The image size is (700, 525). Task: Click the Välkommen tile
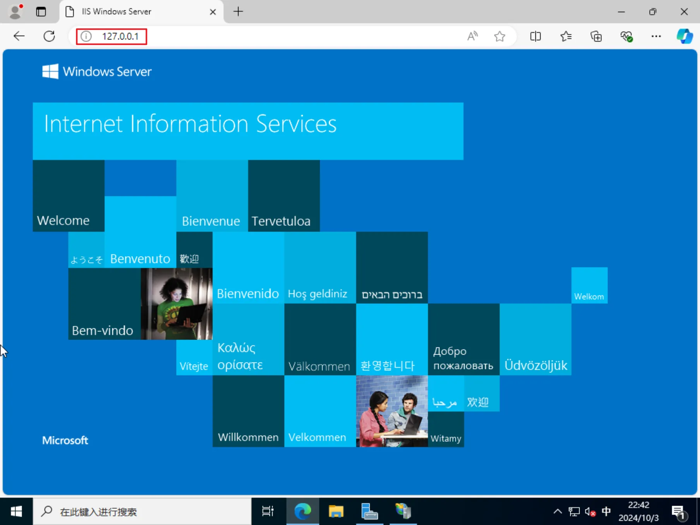320,340
